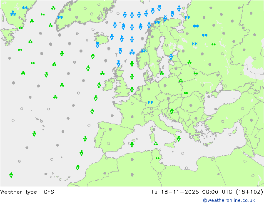Viewport: 264px width, 204px height.
Task: Select the green shower symbol over Slovenia
Action: pyautogui.click(x=172, y=111)
